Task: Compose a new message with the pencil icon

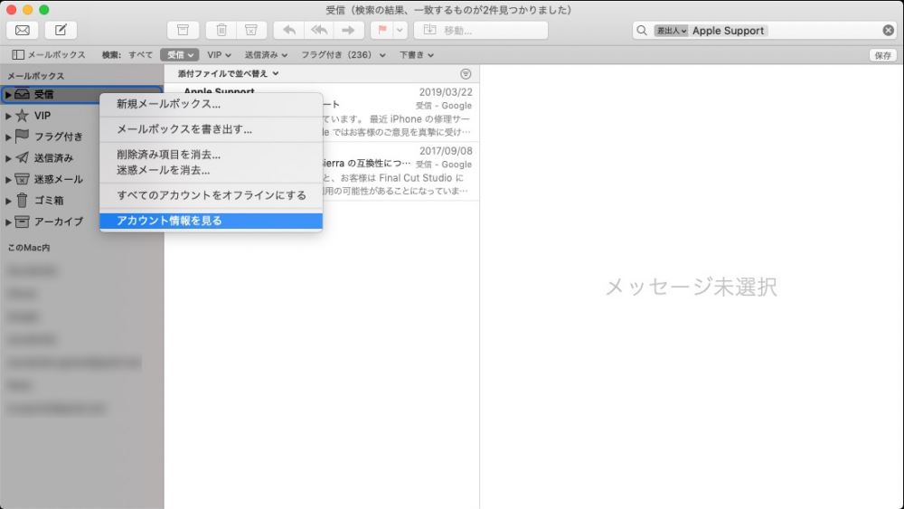Action: 61,30
